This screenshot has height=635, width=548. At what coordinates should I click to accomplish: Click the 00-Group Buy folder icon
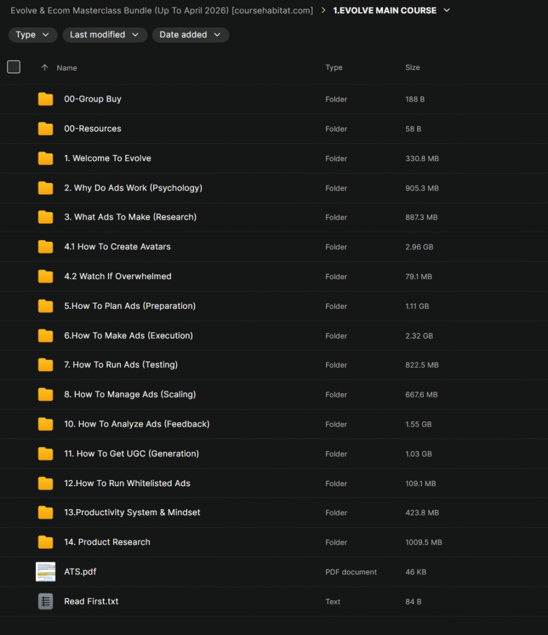tap(45, 99)
